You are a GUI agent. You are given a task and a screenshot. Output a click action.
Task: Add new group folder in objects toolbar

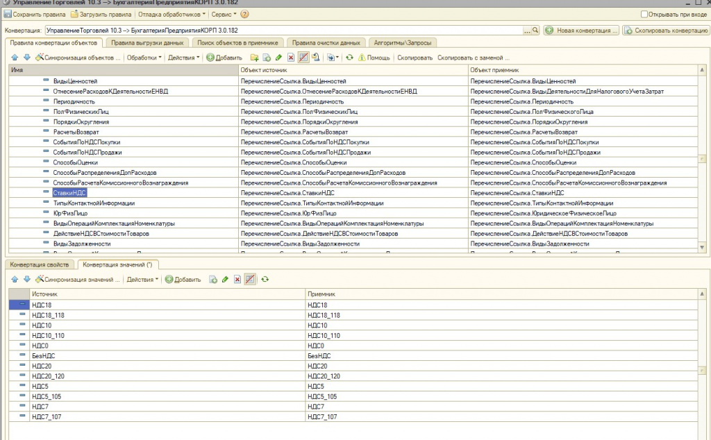tap(254, 58)
